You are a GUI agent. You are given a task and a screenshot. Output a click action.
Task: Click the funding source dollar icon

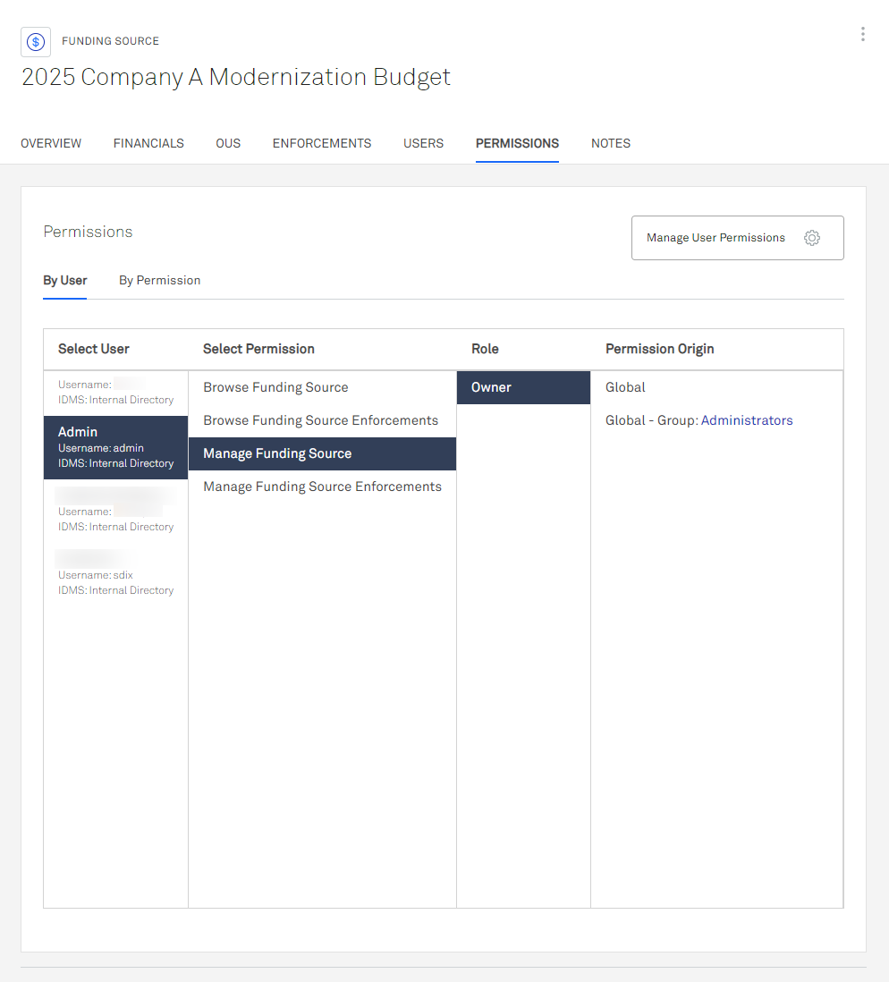(x=36, y=42)
